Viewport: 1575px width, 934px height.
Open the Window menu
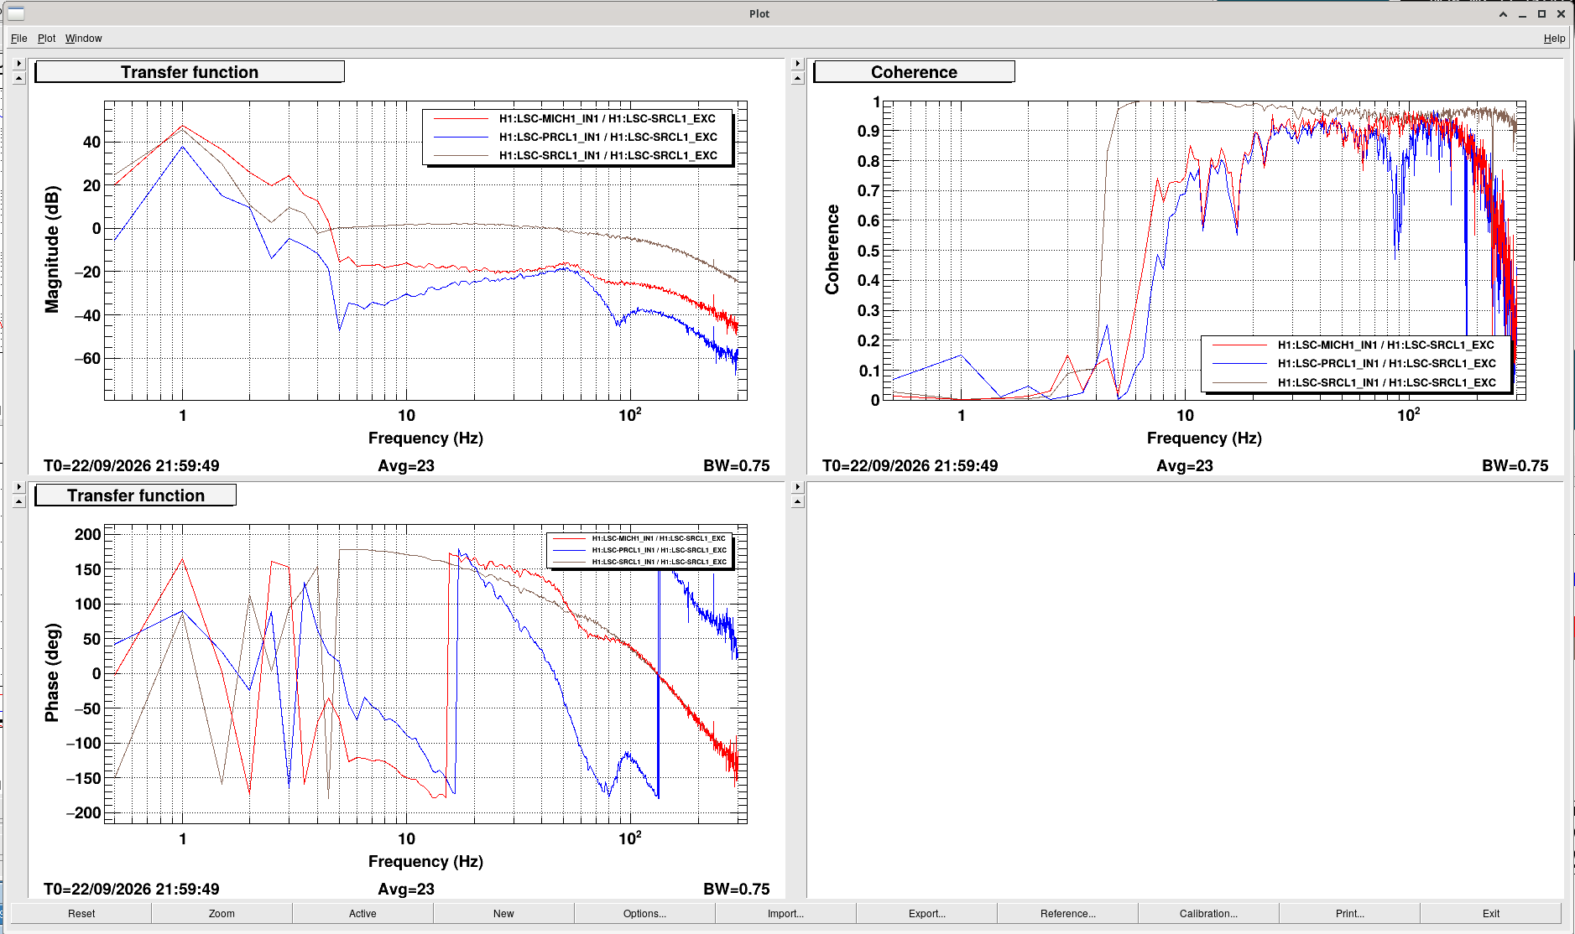tap(84, 39)
